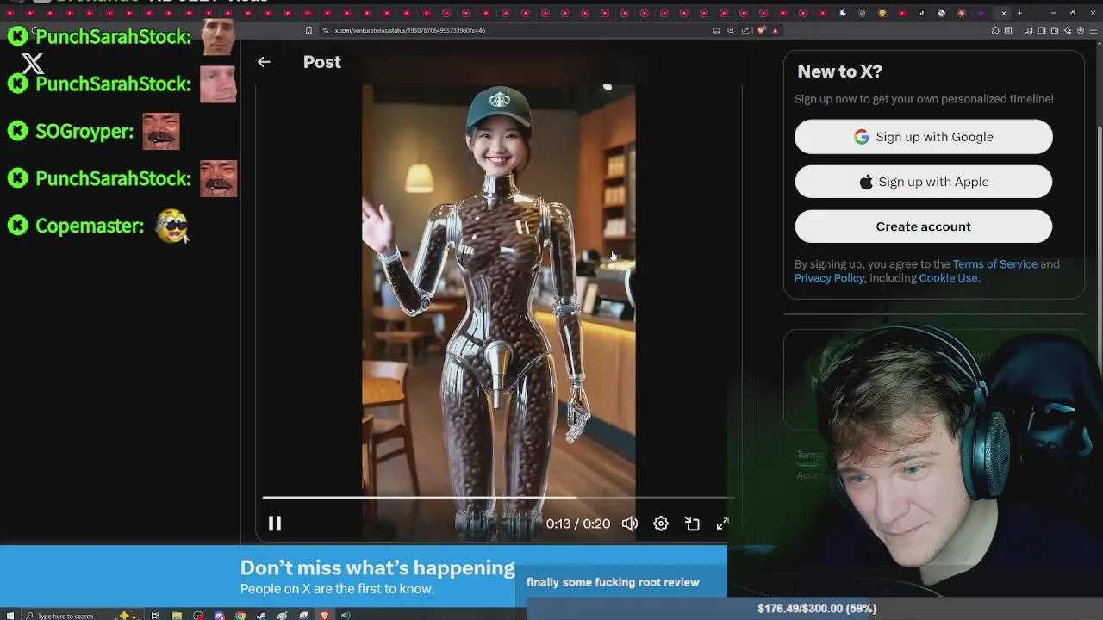Open Terms of Service link
This screenshot has height=620, width=1103.
pyautogui.click(x=994, y=264)
